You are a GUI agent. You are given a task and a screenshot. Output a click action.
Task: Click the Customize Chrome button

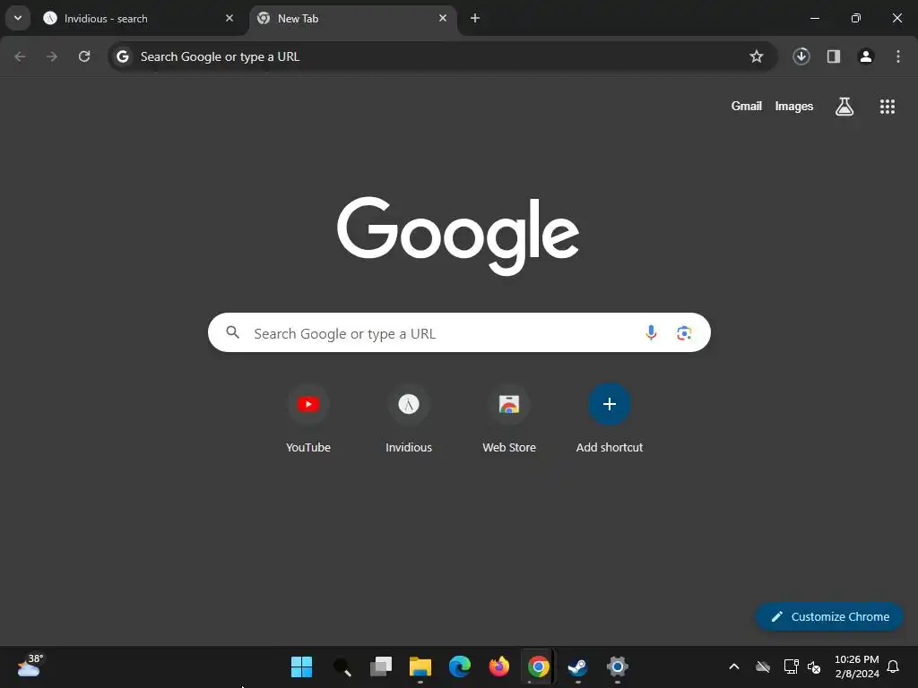829,616
